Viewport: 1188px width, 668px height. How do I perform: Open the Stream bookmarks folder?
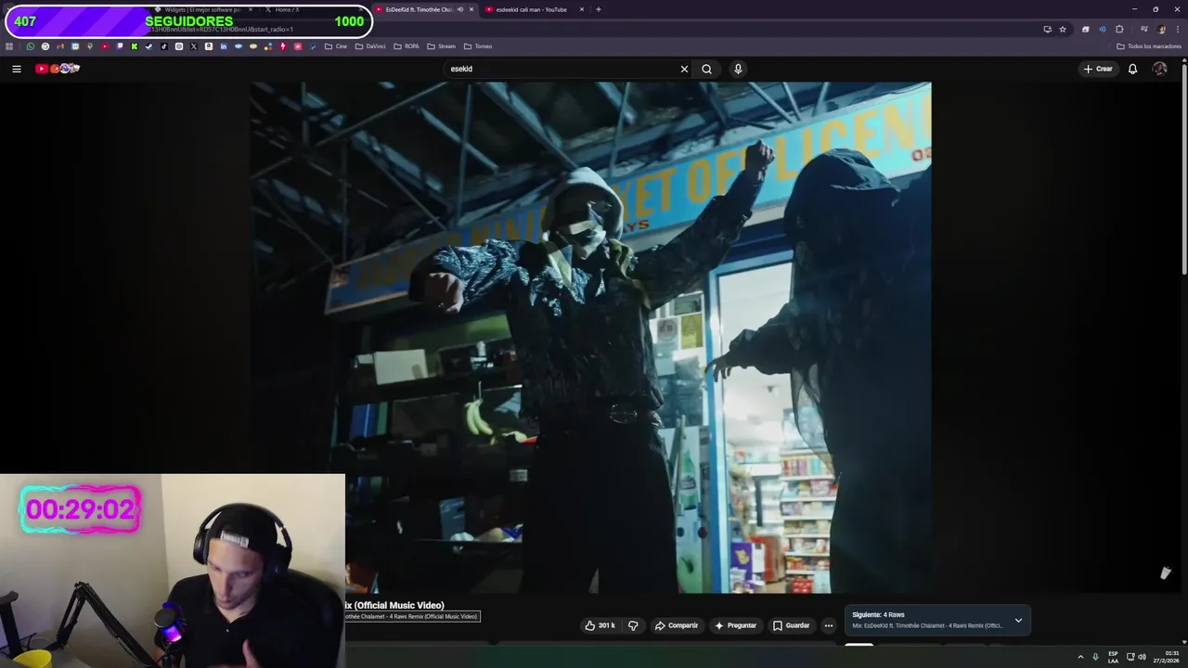[442, 46]
